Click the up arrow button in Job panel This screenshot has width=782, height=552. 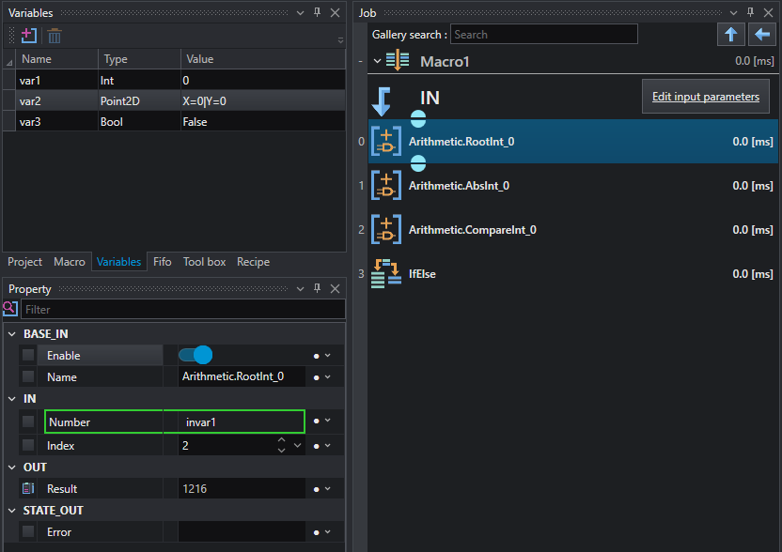click(730, 35)
